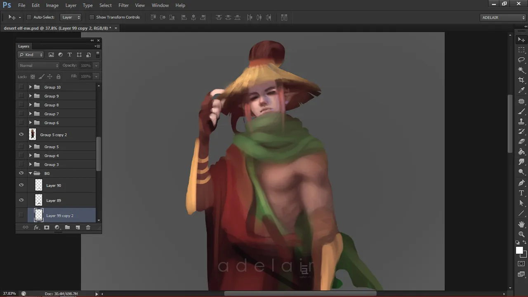Open the blend mode Normal dropdown
The width and height of the screenshot is (528, 297).
(39, 65)
